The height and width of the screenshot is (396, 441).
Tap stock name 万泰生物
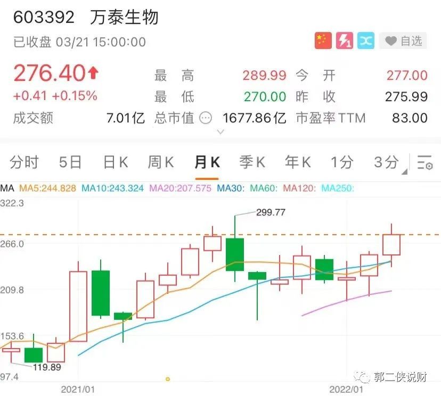(124, 17)
